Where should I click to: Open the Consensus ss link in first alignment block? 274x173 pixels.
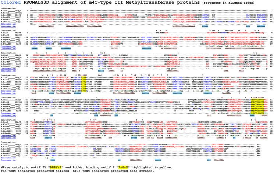(x=8, y=26)
